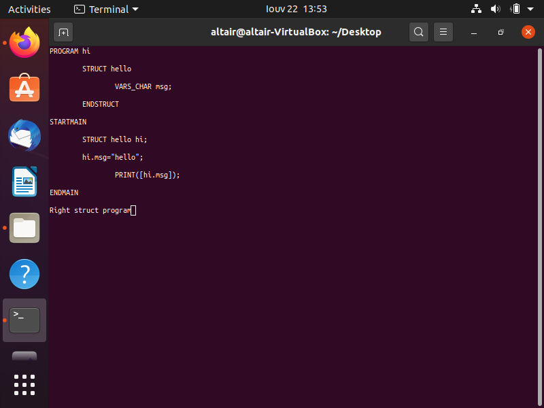Open the terminal hamburger menu
Viewport: 544px width, 408px height.
click(x=443, y=32)
